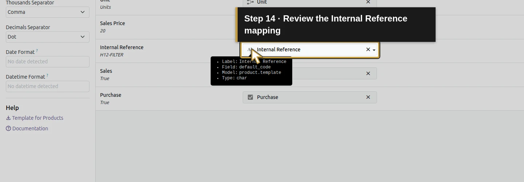Select the Internal Reference column label
This screenshot has width=524, height=182.
point(122,47)
